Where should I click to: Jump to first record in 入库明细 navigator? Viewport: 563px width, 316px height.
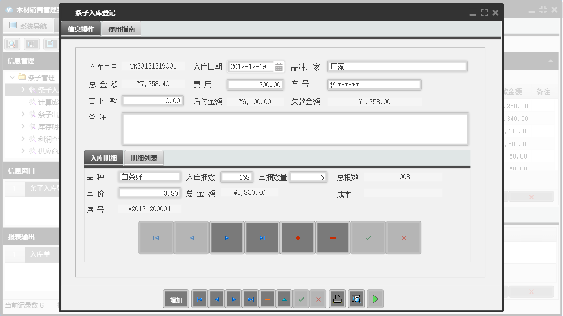pos(156,237)
